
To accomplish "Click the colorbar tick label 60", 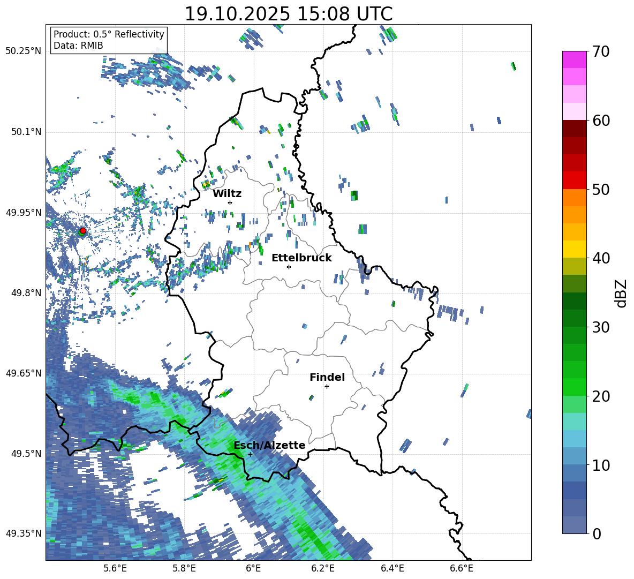I will 600,121.
